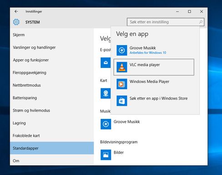Open Varslinger og handlinger
This screenshot has width=222, height=175.
pos(52,47)
